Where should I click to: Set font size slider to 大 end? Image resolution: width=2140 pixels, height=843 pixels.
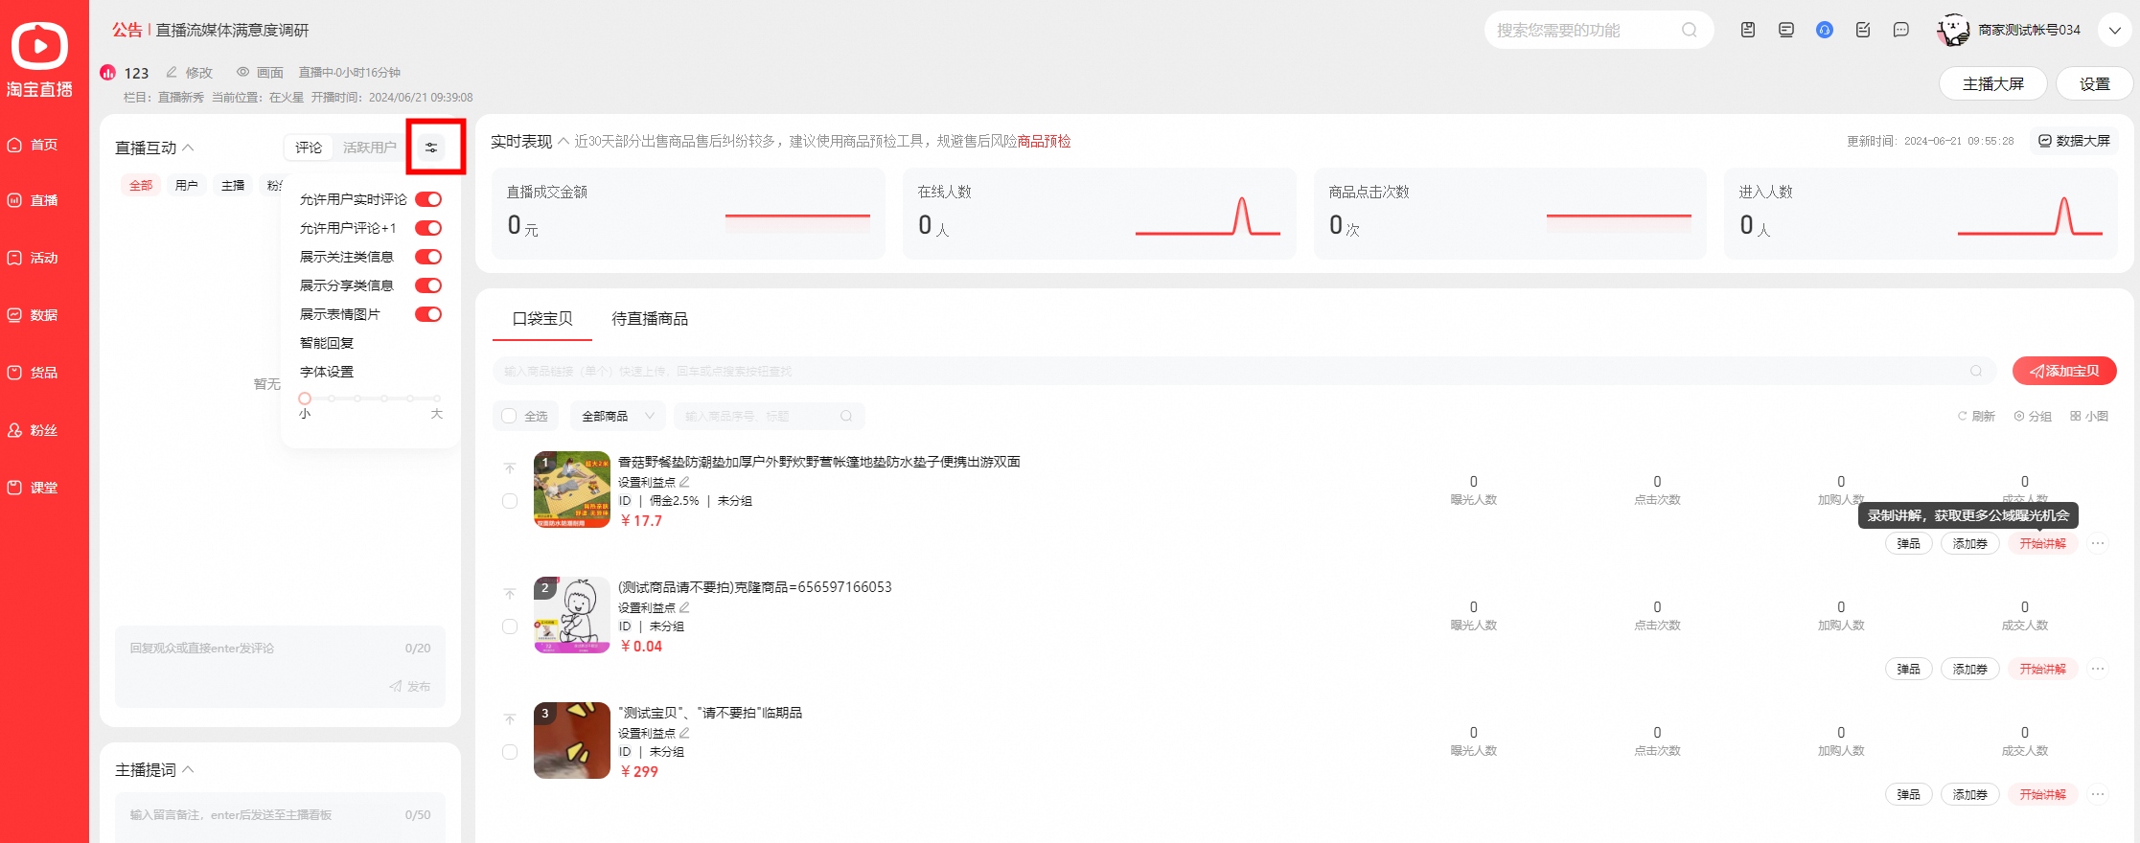[x=436, y=399]
